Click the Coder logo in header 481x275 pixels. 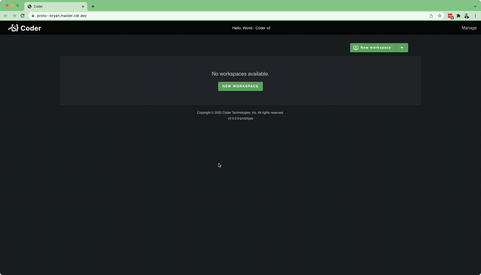[x=25, y=28]
